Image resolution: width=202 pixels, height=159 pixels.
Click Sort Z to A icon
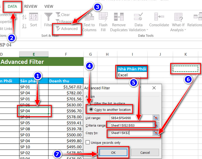coord(24,26)
